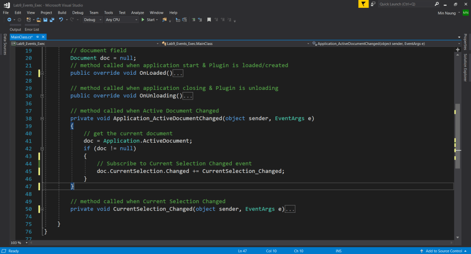The image size is (471, 254).
Task: Click the bookmark toggle icon in toolbar
Action: [209, 20]
